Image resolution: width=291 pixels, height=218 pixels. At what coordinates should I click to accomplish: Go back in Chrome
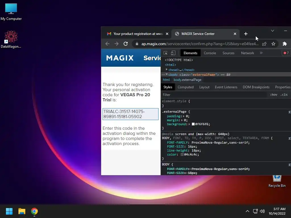click(107, 44)
